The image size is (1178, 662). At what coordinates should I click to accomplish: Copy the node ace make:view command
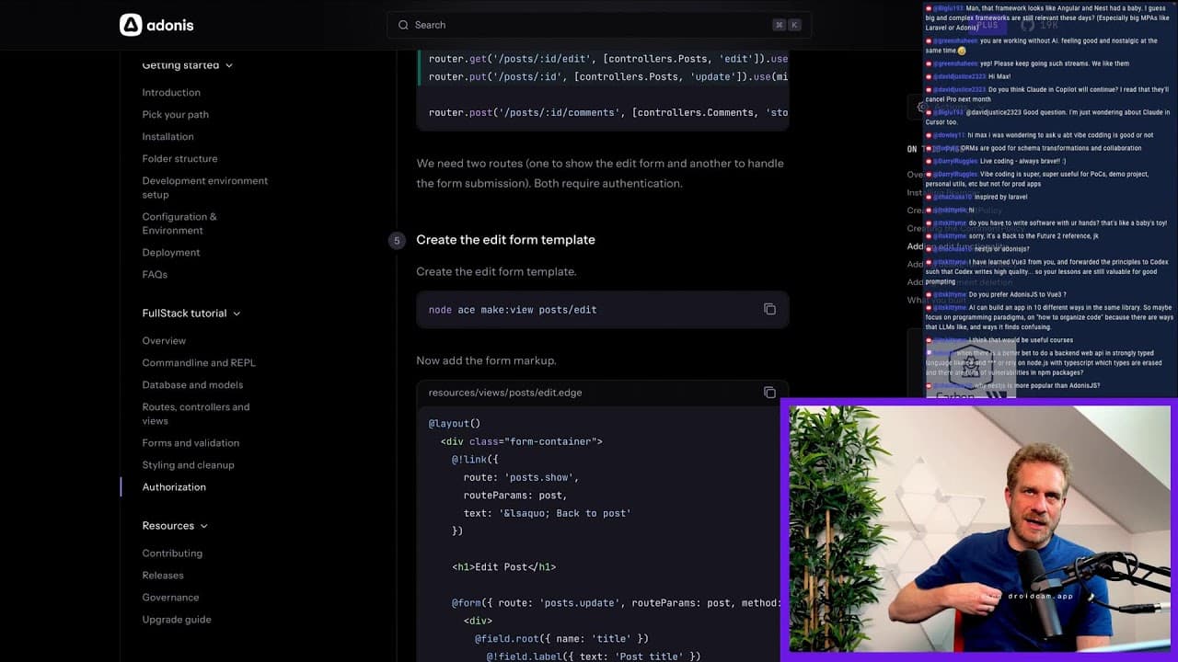[x=769, y=309]
